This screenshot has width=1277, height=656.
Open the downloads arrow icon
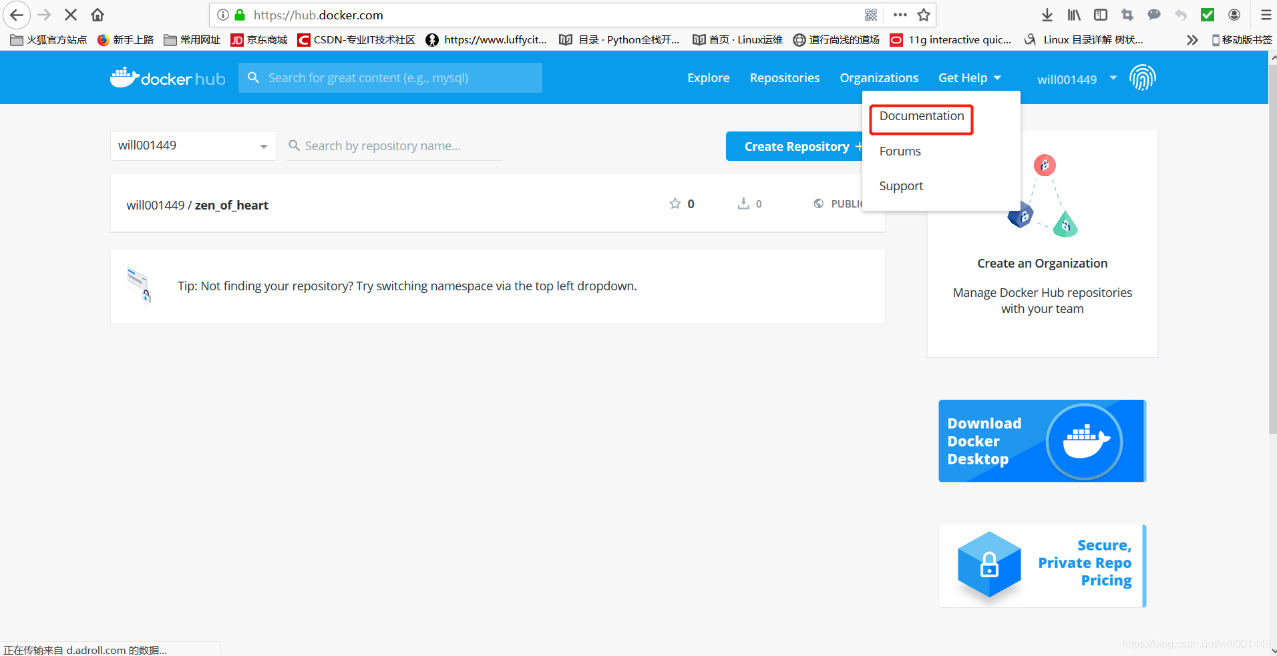pos(1047,15)
